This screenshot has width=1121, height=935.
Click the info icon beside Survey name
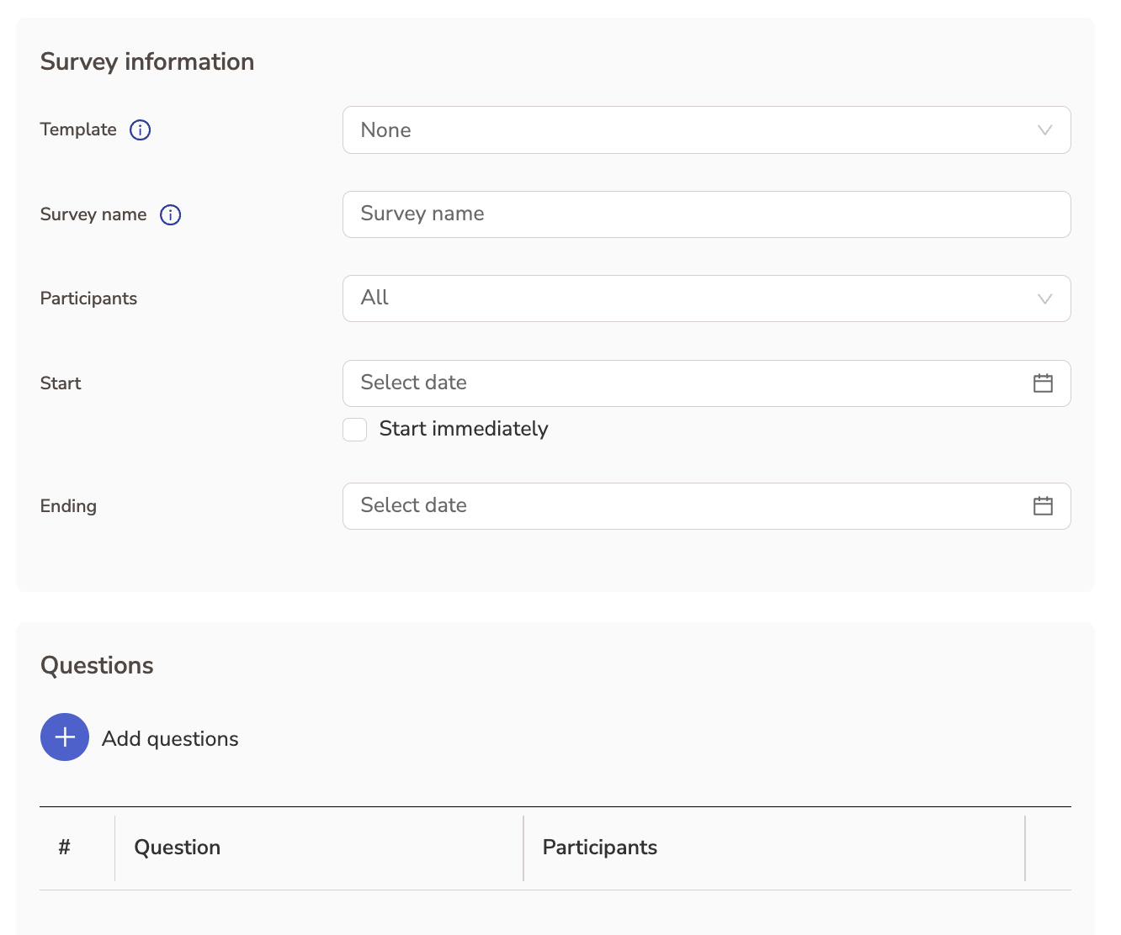170,215
